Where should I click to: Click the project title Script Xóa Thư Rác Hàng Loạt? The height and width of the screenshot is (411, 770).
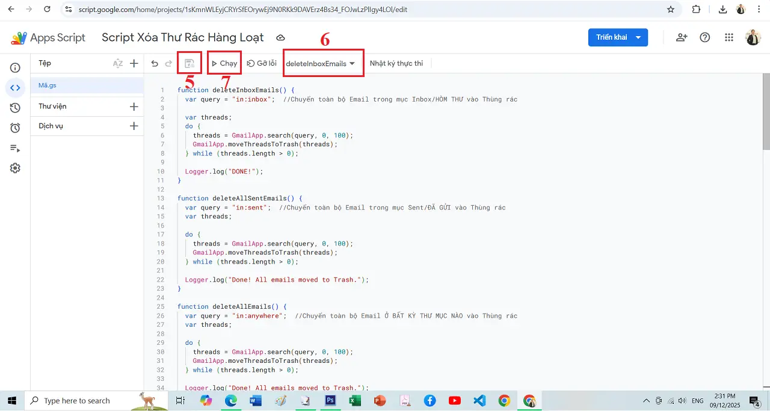(183, 37)
